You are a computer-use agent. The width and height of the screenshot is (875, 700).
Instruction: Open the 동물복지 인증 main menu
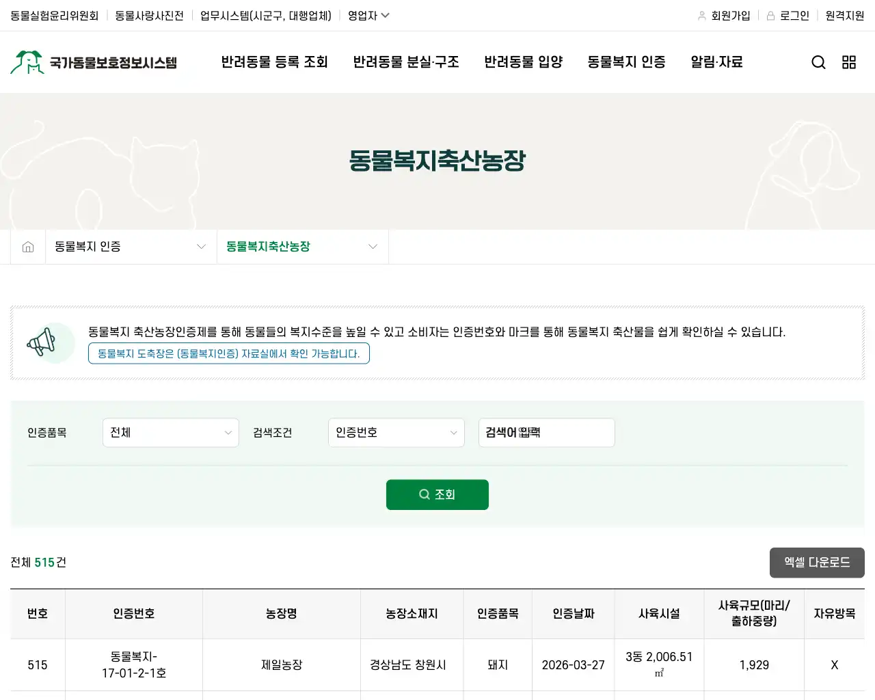(x=627, y=62)
